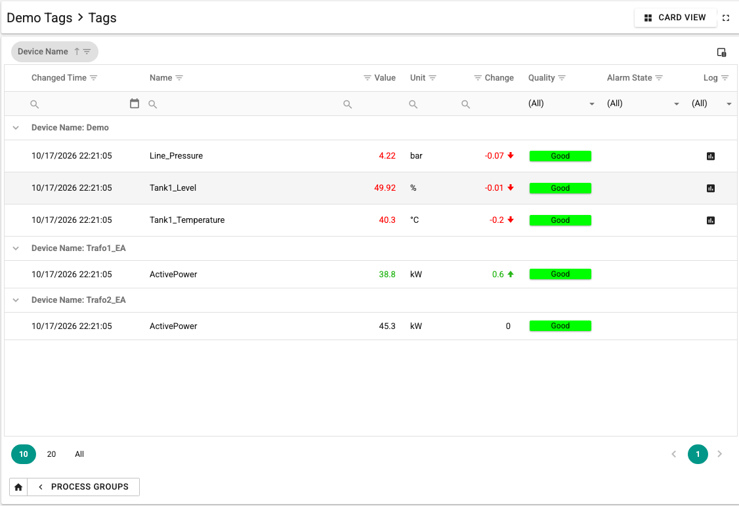This screenshot has height=506, width=739.
Task: Show 10 rows per page
Action: click(24, 454)
